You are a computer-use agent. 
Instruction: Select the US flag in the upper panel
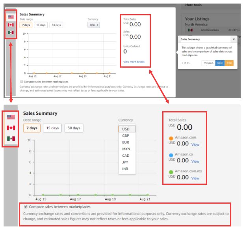coord(11,17)
